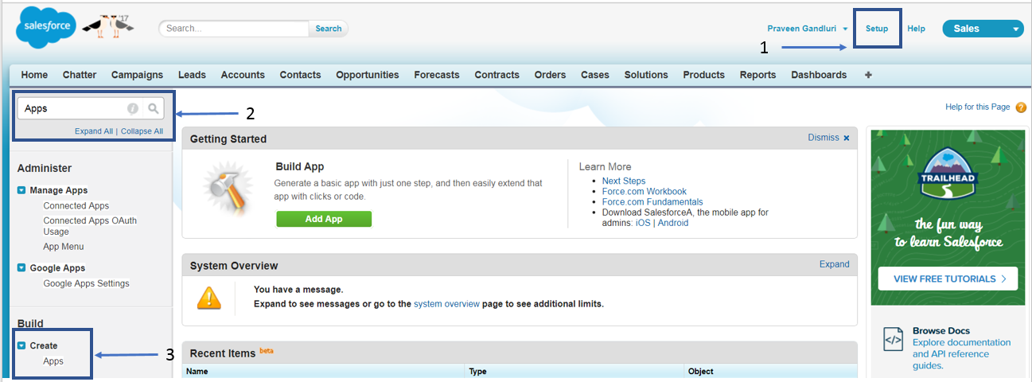Collapse the Create tree section
This screenshot has width=1032, height=382.
pyautogui.click(x=21, y=345)
